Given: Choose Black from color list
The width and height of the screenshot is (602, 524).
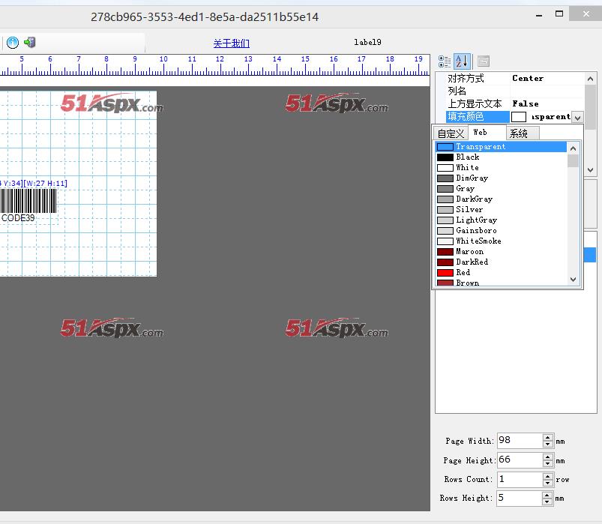Looking at the screenshot, I should 501,157.
